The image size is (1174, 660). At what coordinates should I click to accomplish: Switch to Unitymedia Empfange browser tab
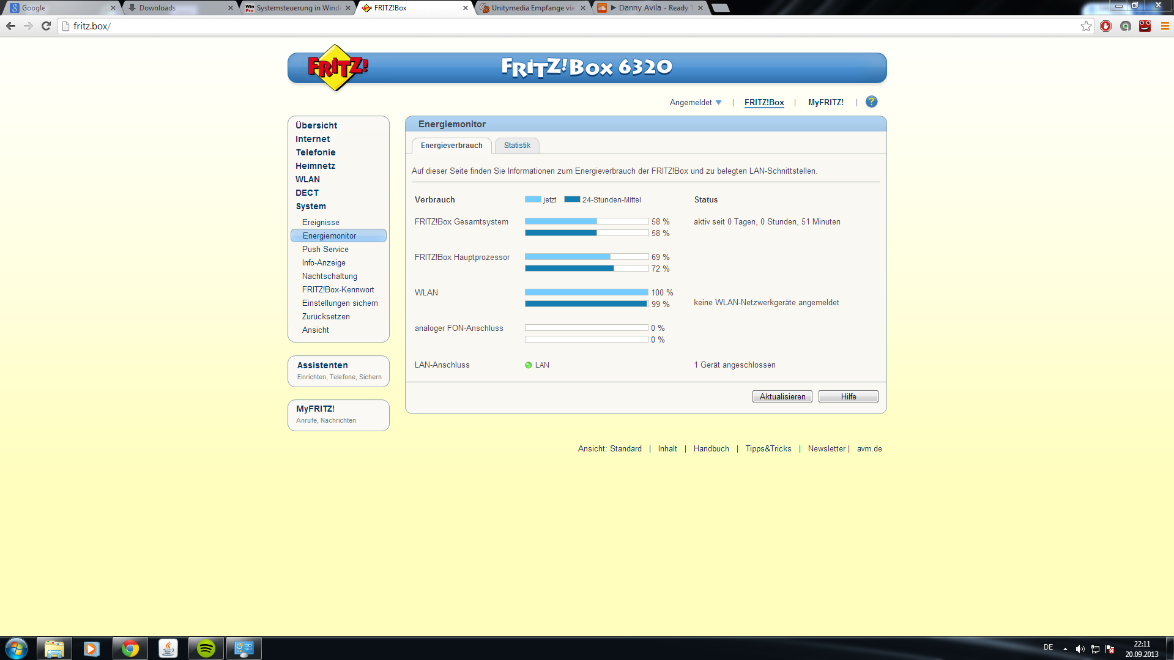[x=533, y=8]
